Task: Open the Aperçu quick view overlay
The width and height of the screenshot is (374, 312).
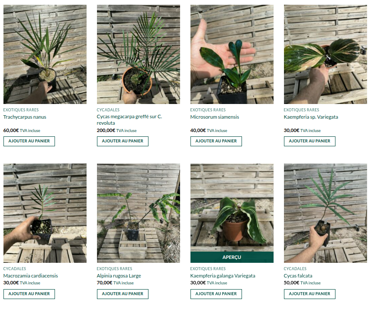Action: pyautogui.click(x=232, y=257)
